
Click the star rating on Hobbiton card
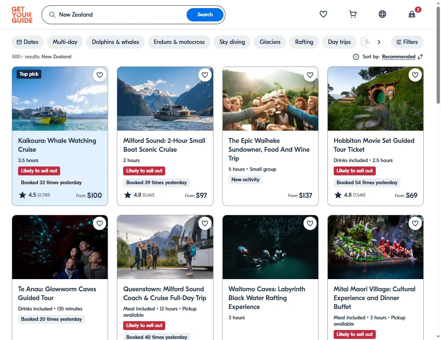click(x=350, y=195)
